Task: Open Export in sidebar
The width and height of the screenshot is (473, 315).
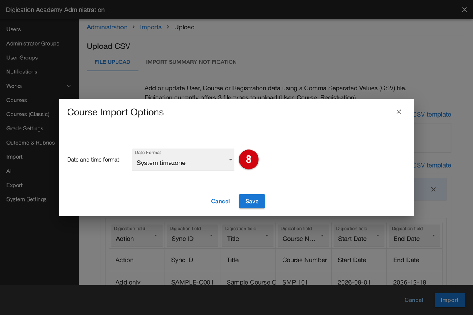Action: point(15,185)
